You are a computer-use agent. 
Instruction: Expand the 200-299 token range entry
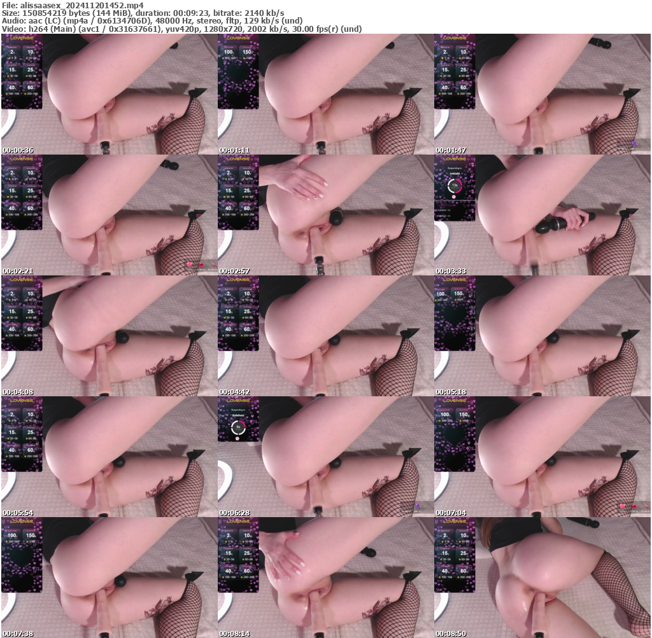(x=32, y=94)
